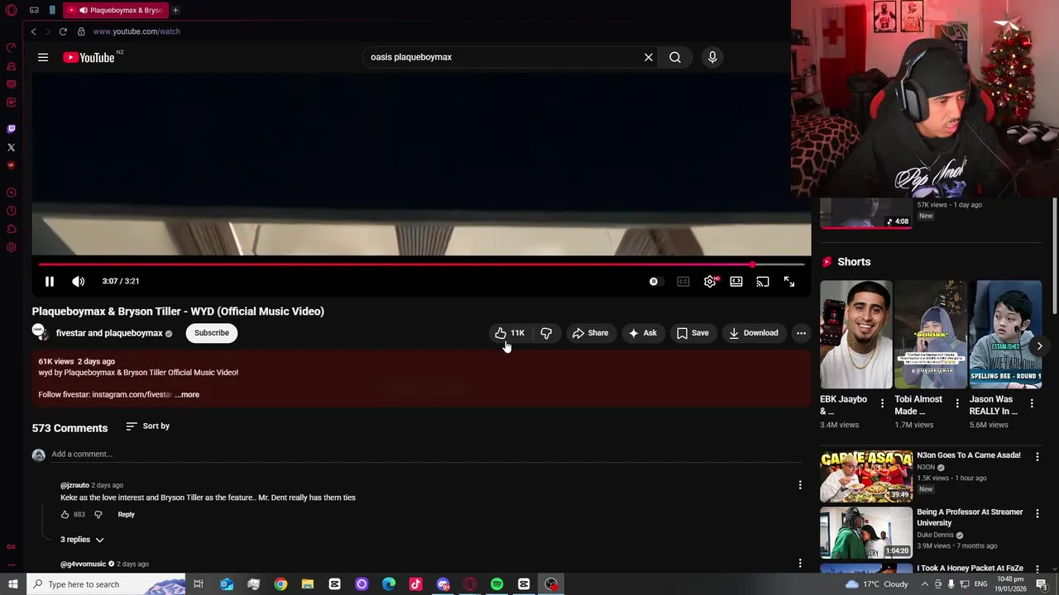
Task: Switch to theater mode
Action: pos(736,282)
